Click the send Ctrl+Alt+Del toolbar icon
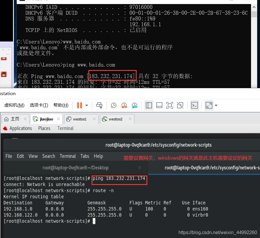Viewport: 260px width, 238px height. click(99, 105)
